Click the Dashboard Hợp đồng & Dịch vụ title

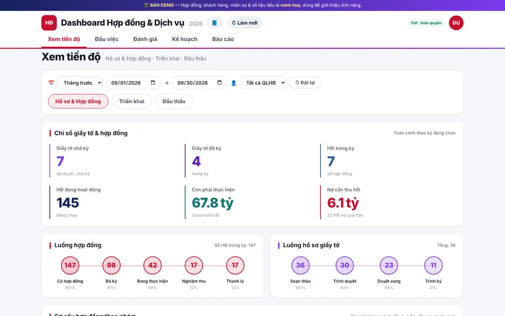click(x=123, y=23)
